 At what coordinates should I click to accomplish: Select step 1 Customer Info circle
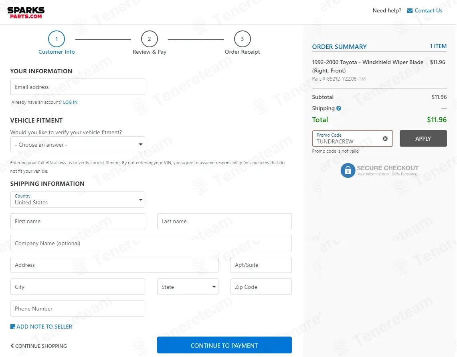[57, 39]
